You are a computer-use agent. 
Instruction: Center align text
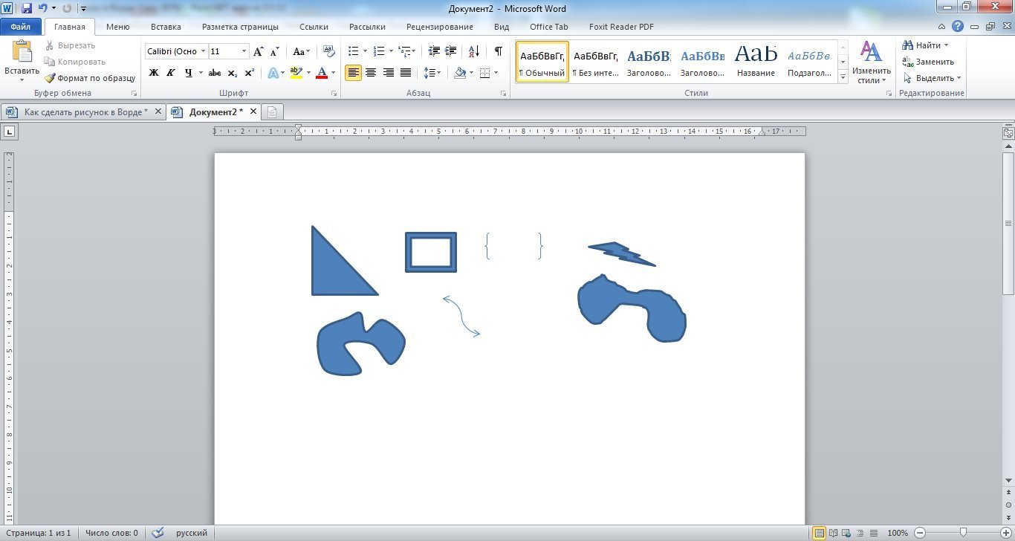point(371,73)
